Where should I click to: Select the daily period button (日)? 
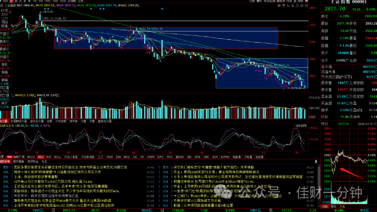[11, 1]
